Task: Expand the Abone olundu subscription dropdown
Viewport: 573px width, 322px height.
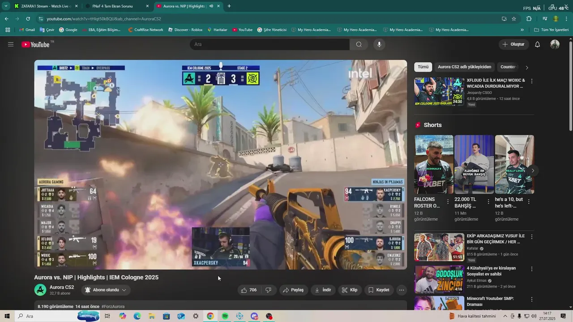Action: coord(106,290)
